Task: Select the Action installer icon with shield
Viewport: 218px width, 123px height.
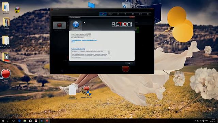Action: pyautogui.click(x=87, y=91)
